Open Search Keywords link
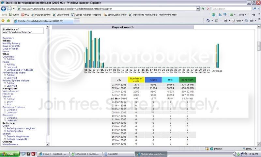261x157 pixels. pyautogui.click(x=17, y=139)
